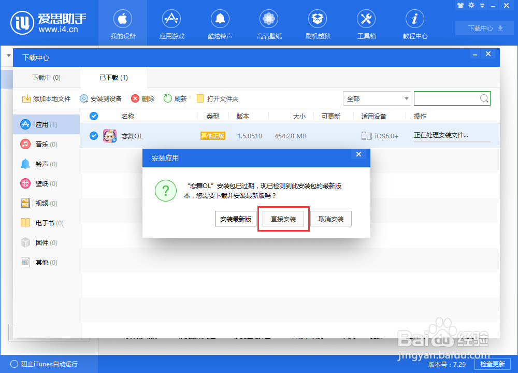Image resolution: width=518 pixels, height=373 pixels.
Task: Open the 全部 filter dropdown
Action: (x=377, y=98)
